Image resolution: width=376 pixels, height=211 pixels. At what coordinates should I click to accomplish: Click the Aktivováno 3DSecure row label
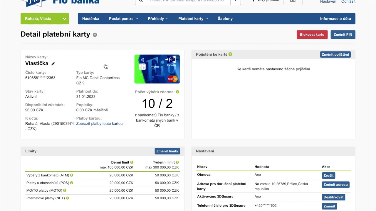(215, 197)
